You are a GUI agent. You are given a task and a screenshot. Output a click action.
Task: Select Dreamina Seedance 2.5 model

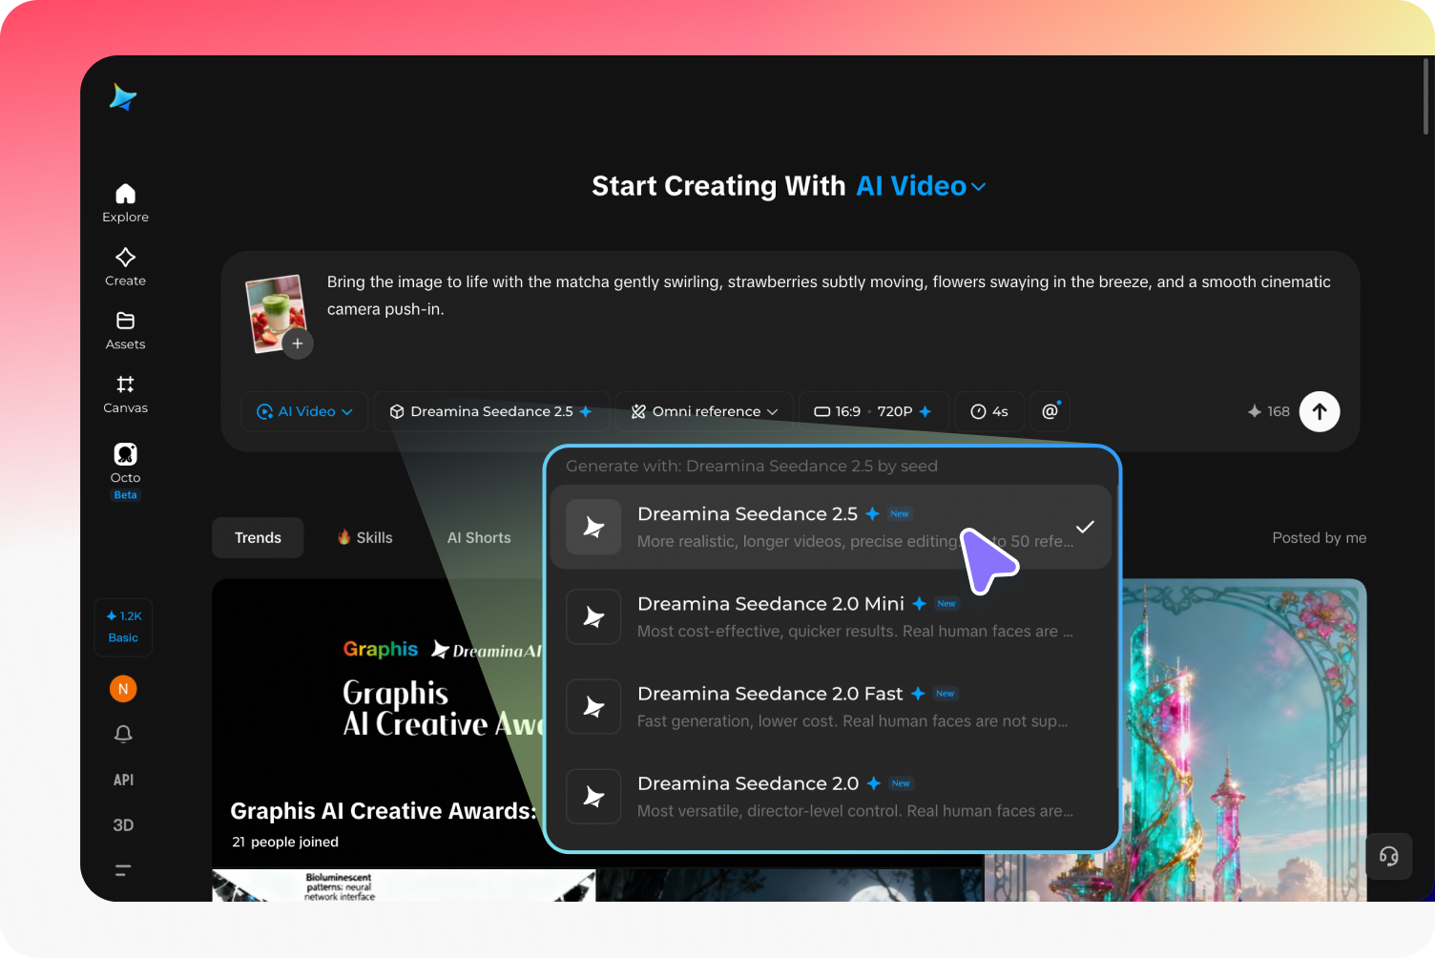click(x=831, y=527)
